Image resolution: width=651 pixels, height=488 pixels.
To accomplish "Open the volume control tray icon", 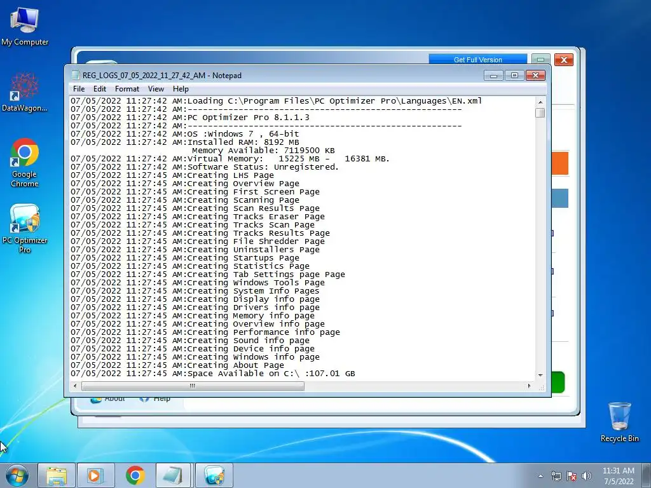I will point(587,476).
